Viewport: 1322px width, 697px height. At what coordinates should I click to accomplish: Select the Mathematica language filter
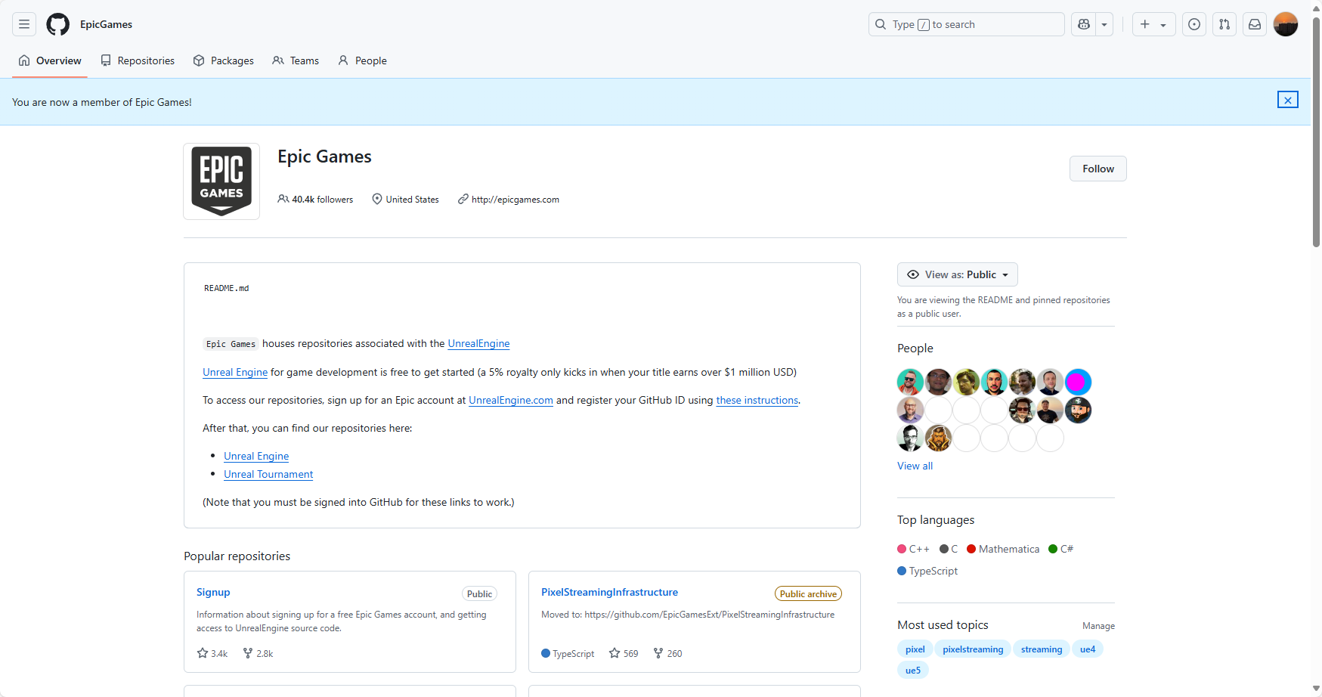[1003, 549]
